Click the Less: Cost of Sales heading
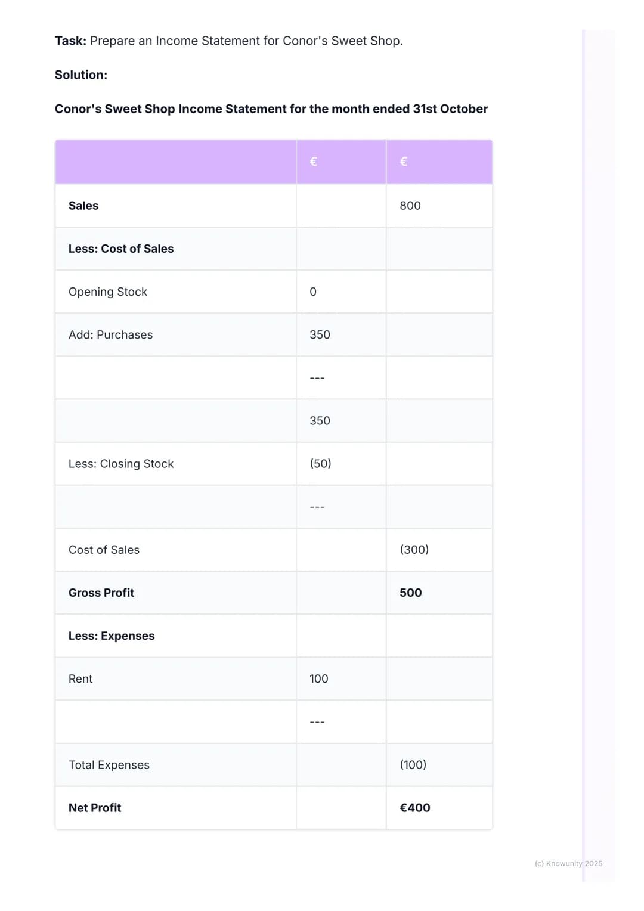 [121, 249]
